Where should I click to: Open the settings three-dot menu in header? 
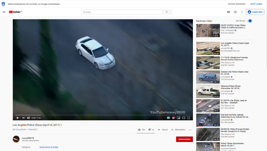coord(242,12)
